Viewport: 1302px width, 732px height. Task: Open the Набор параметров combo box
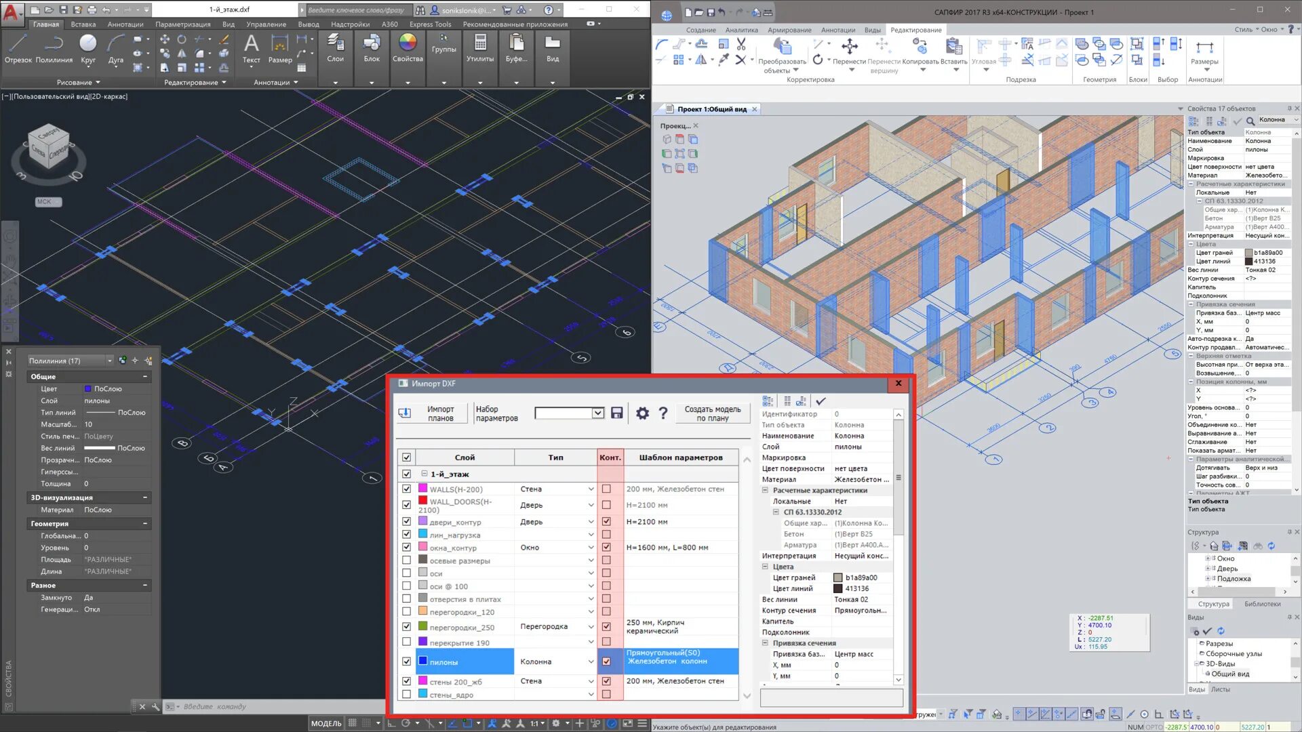coord(597,413)
